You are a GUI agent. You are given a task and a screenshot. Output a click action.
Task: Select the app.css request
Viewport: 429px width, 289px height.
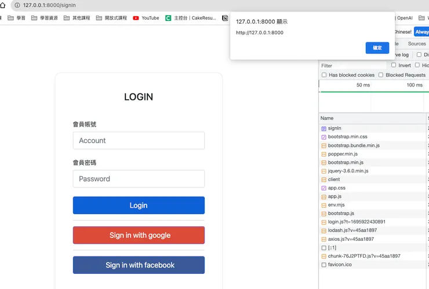click(x=372, y=188)
